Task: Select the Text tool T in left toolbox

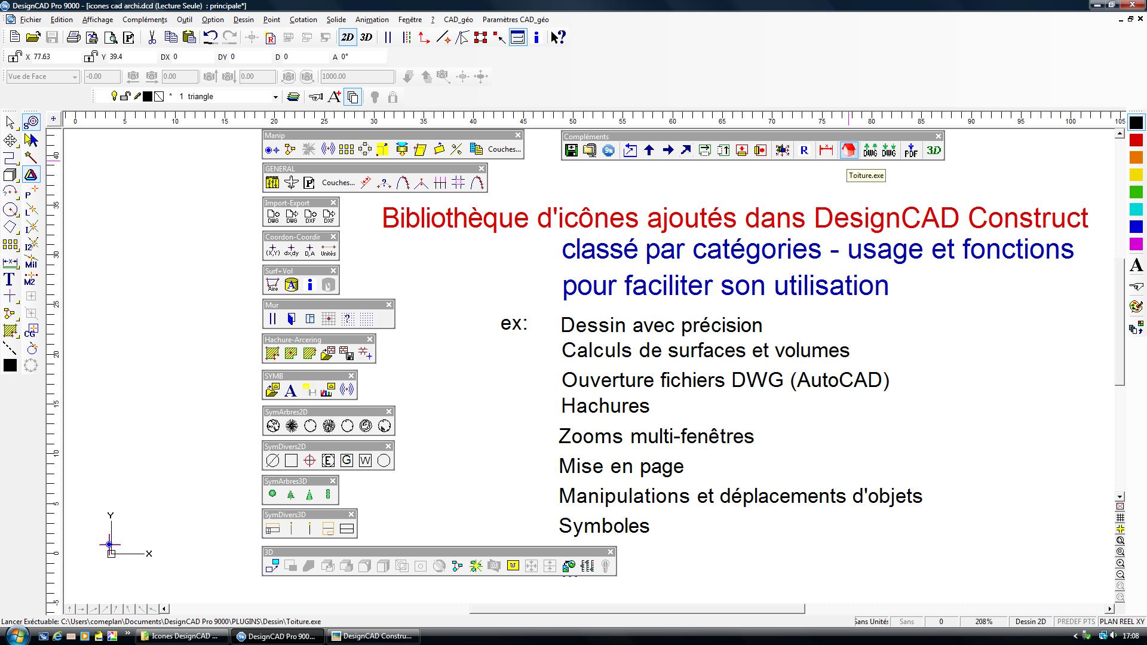Action: [x=10, y=279]
